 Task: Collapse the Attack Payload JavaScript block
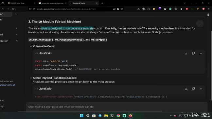201,89
